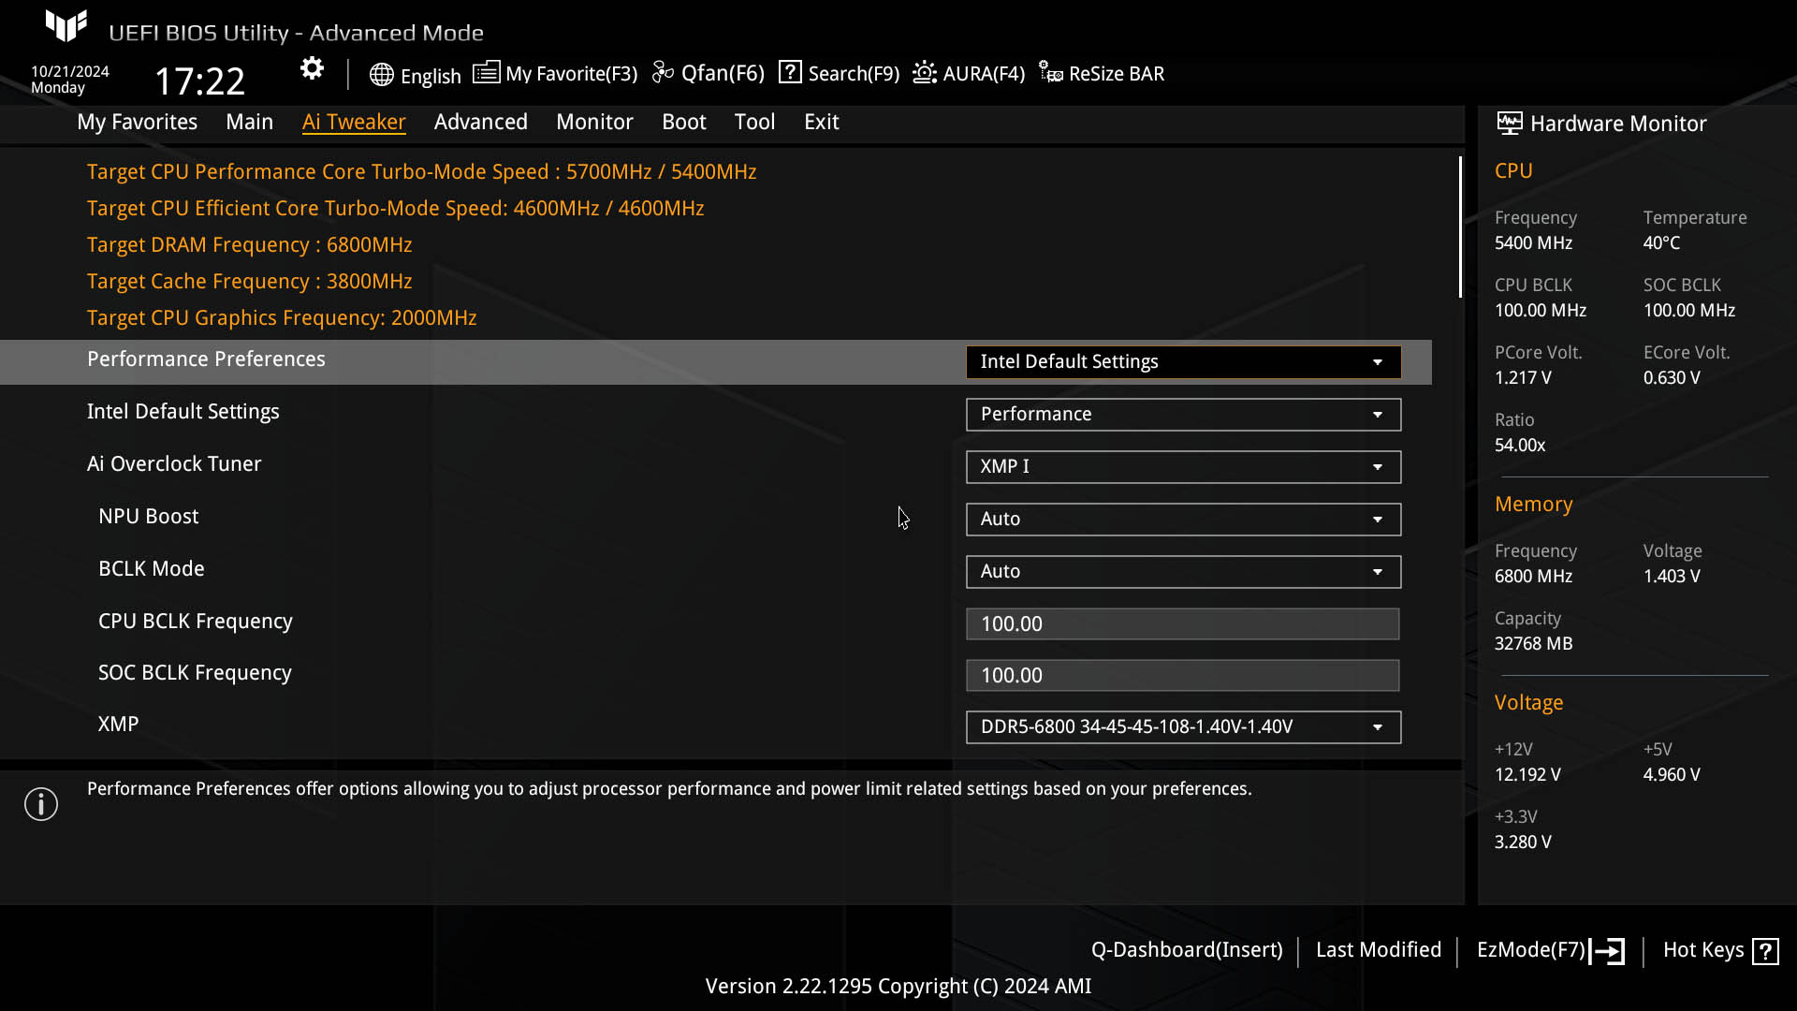This screenshot has width=1797, height=1011.
Task: Click Version 2.22.1295 copyright text
Action: coord(898,987)
